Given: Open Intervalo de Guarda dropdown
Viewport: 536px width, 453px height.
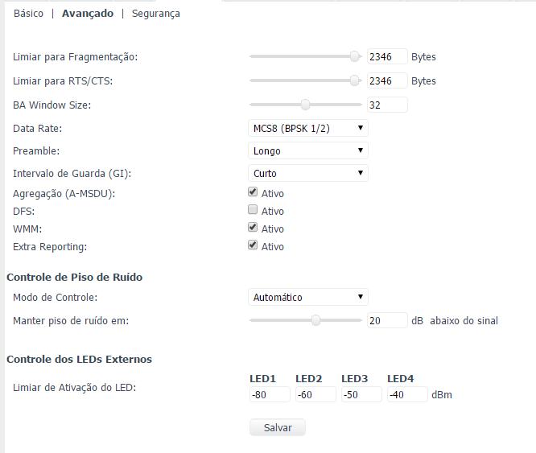Looking at the screenshot, I should pos(307,173).
